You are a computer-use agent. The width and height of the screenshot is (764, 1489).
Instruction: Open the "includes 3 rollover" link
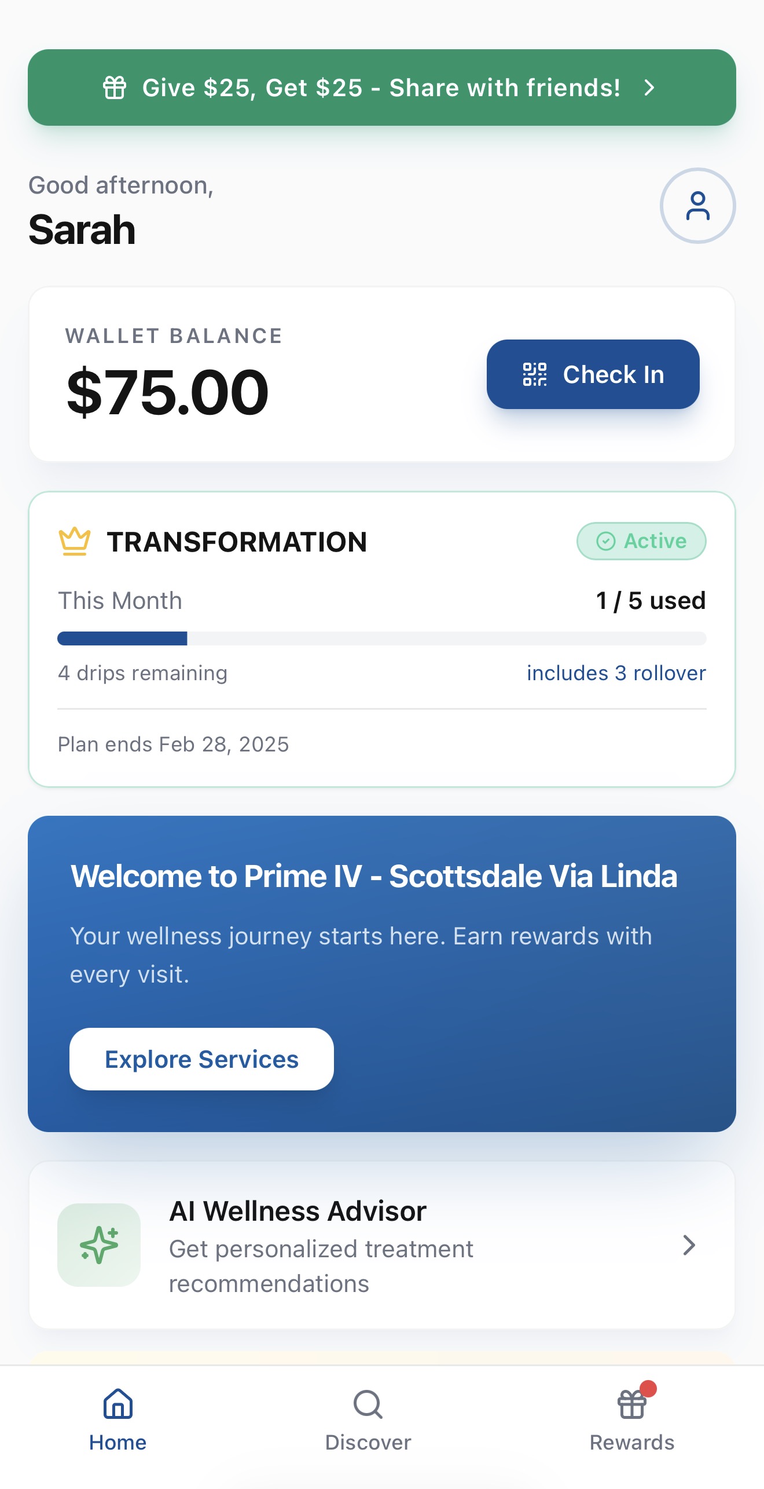[x=616, y=673]
